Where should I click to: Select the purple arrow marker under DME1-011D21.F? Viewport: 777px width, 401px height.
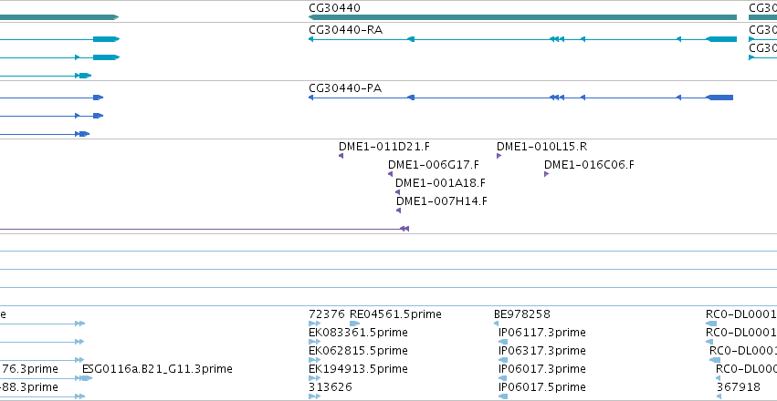(341, 156)
